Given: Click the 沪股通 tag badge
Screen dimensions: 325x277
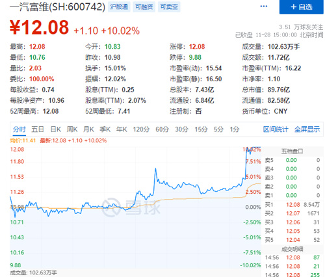Looking at the screenshot, I should pyautogui.click(x=119, y=7).
